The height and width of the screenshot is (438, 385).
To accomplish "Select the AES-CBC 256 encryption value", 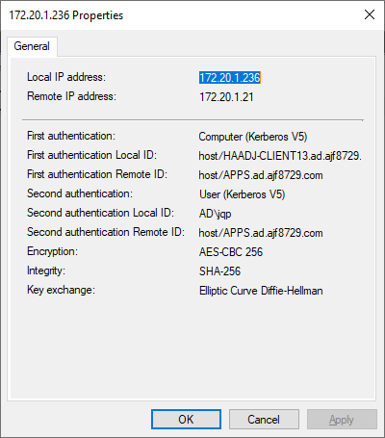I will tap(231, 252).
